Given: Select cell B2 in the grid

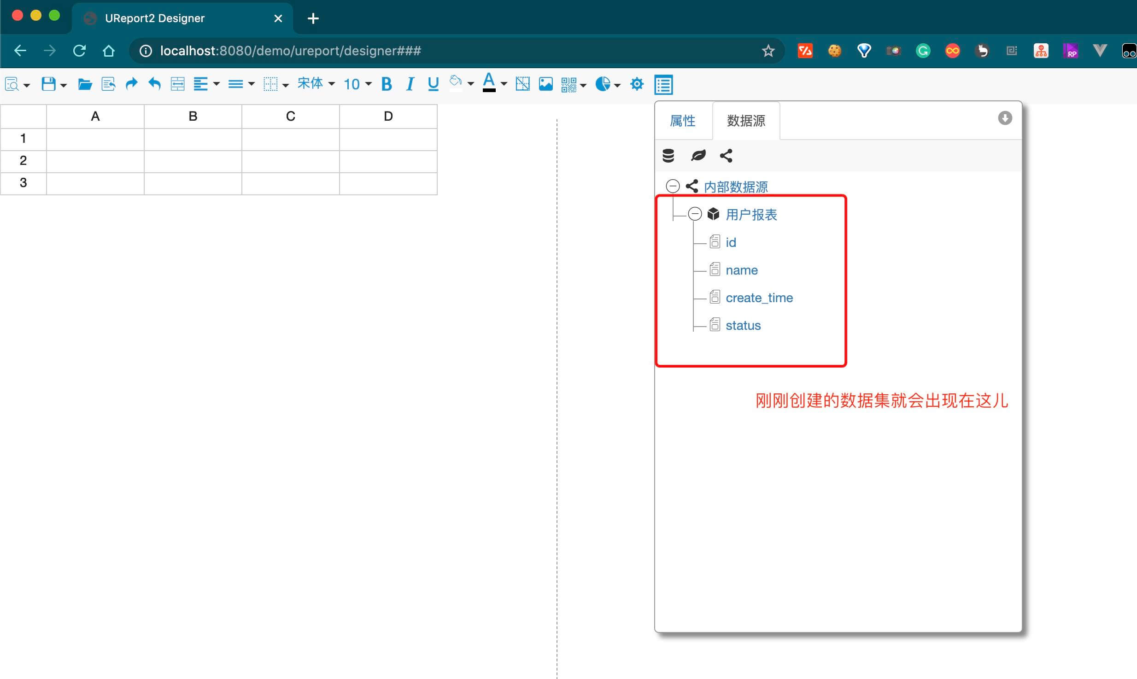Looking at the screenshot, I should point(193,161).
